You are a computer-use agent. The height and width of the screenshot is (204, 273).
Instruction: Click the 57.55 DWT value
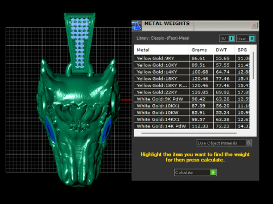pyautogui.click(x=222, y=65)
